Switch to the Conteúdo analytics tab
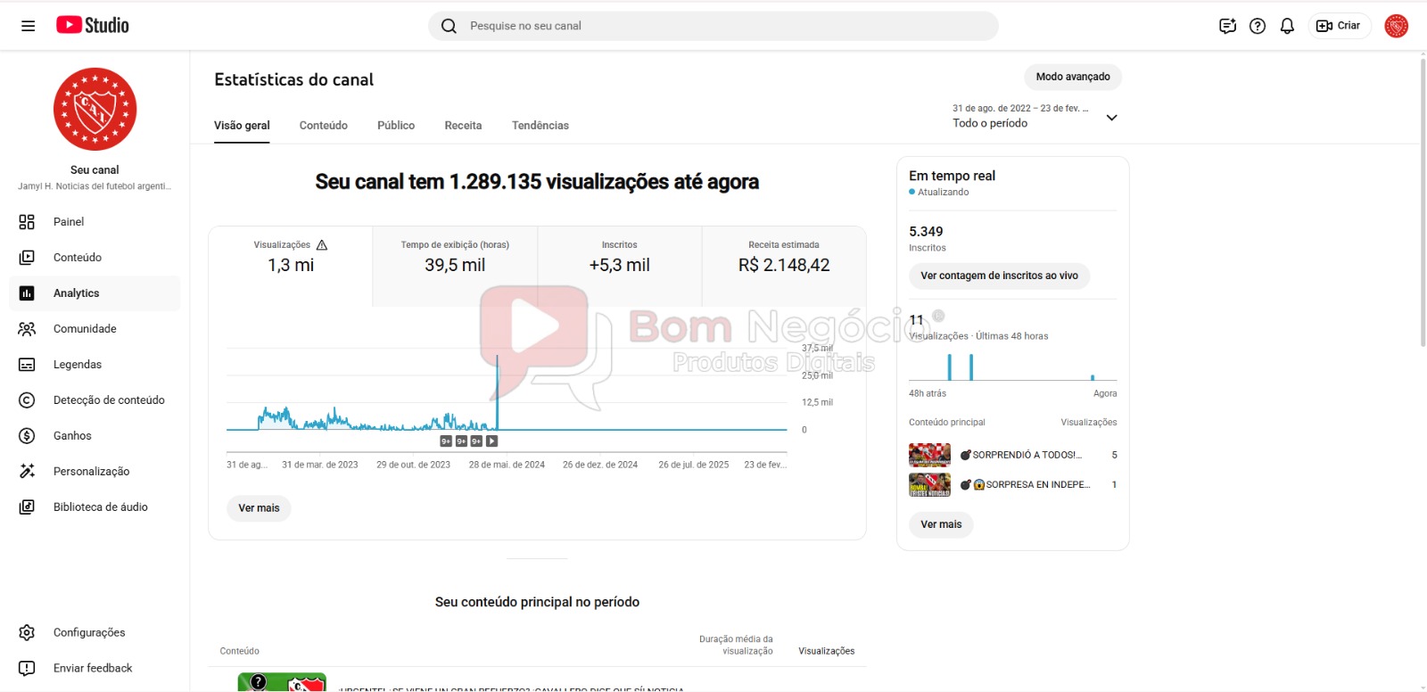 324,126
